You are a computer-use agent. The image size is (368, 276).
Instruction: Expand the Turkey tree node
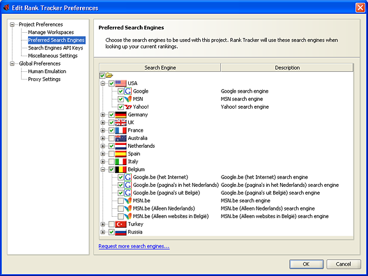pos(103,224)
